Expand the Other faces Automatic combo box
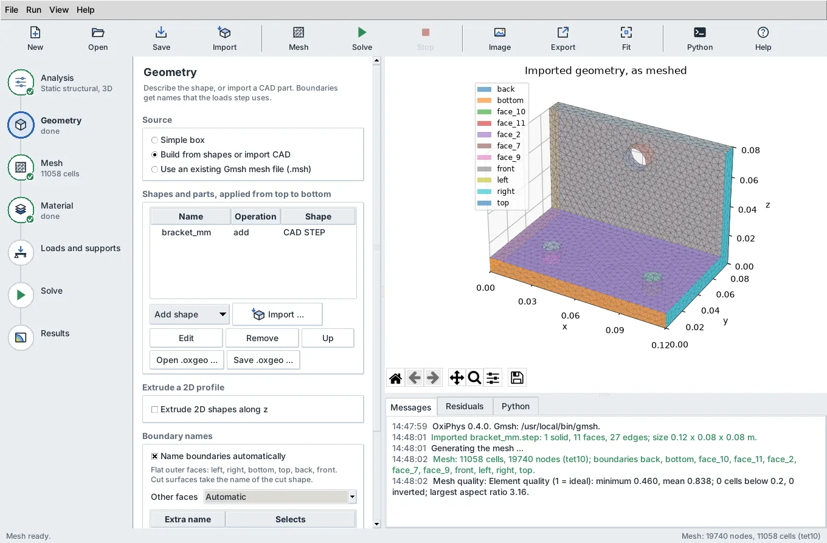The height and width of the screenshot is (543, 827). point(280,497)
